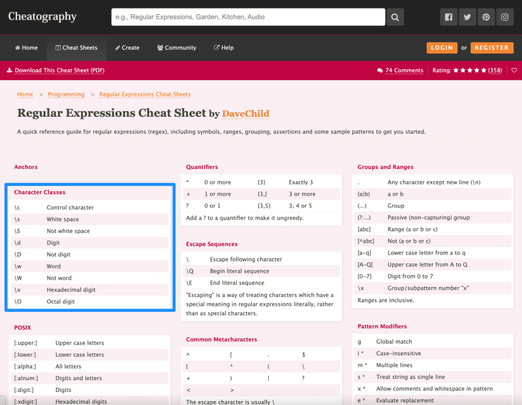Expand the Anchors section heading
Screen dimensions: 522x405
[25, 167]
